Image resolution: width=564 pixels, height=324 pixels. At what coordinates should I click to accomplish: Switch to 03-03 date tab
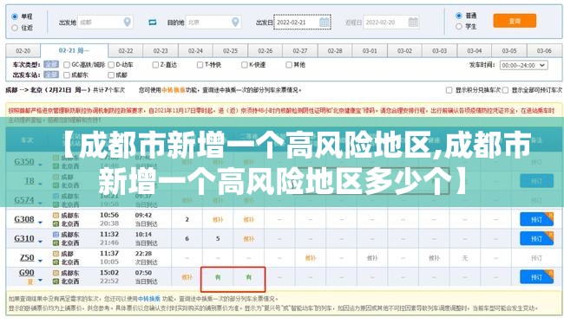tap(440, 51)
